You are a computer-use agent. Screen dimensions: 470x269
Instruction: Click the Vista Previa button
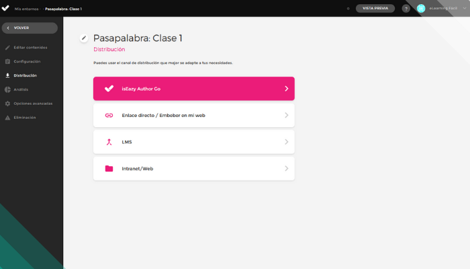click(x=375, y=8)
